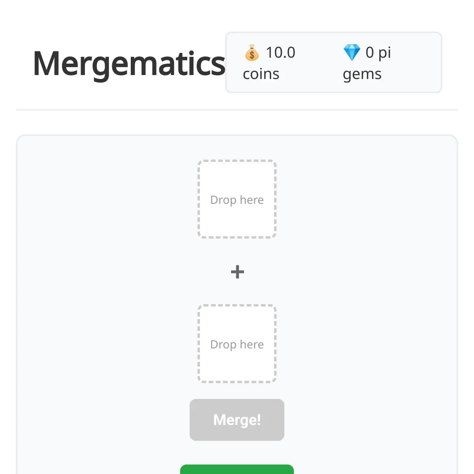Click the "coins" label text
Image resolution: width=474 pixels, height=474 pixels.
pos(261,74)
